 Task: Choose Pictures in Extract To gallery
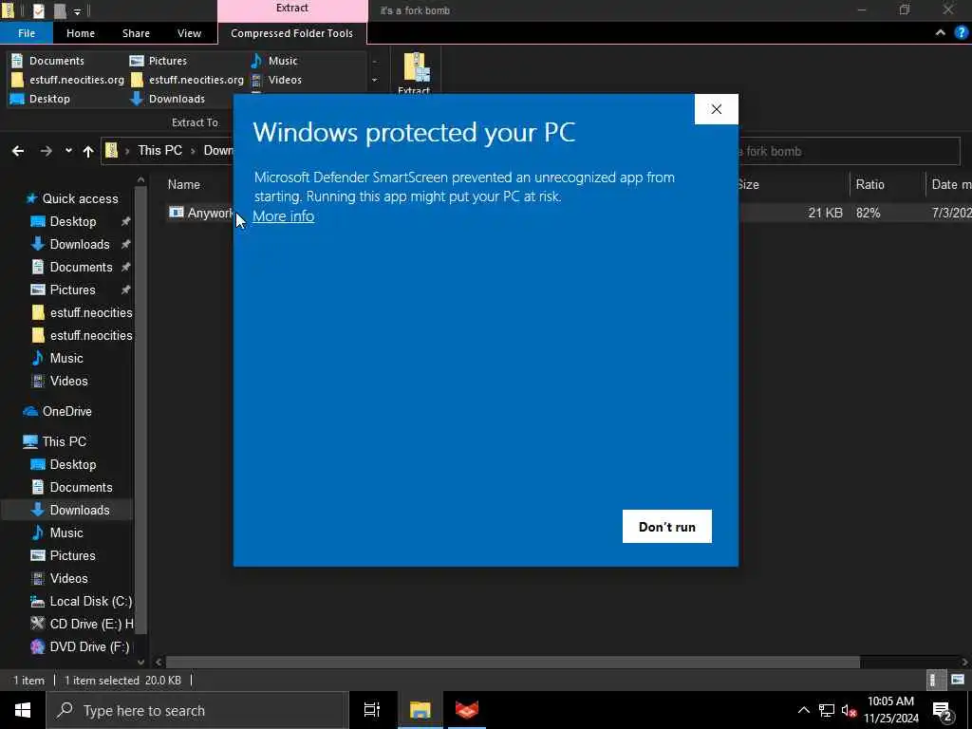[159, 61]
